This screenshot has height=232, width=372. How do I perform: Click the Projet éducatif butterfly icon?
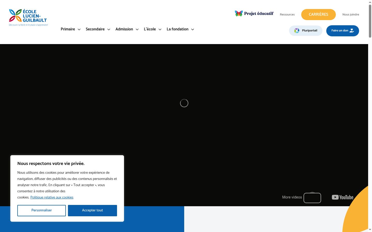click(239, 13)
